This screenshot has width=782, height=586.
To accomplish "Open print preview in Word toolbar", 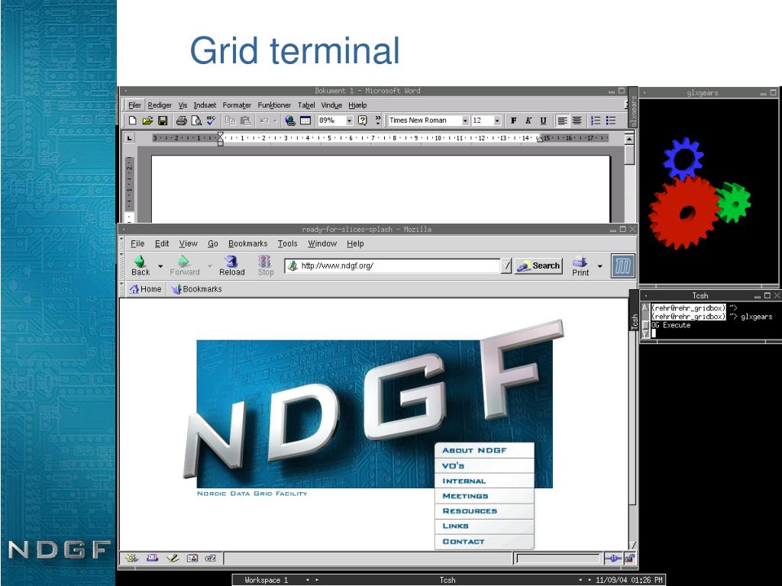I will tap(196, 121).
